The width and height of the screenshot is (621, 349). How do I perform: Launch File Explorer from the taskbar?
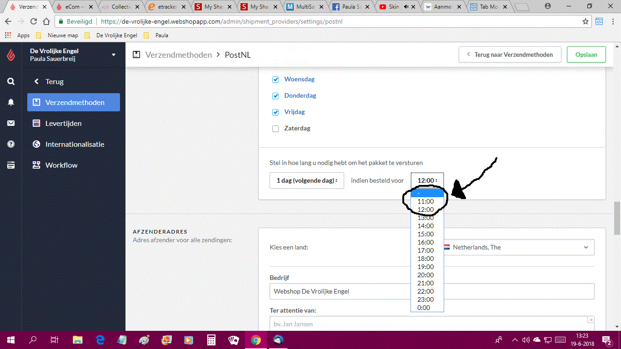click(78, 339)
